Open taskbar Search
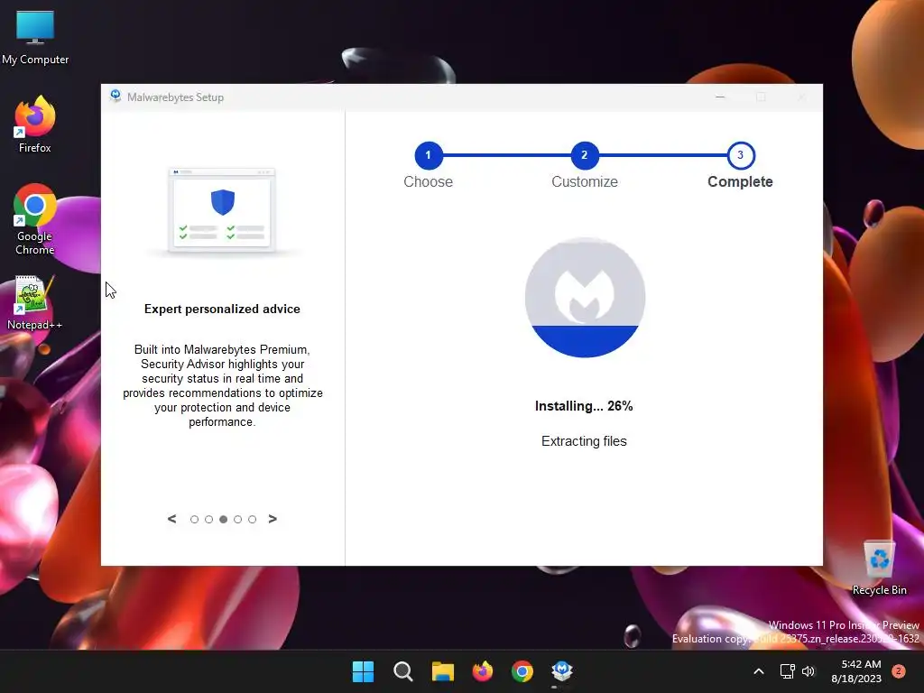 tap(403, 671)
